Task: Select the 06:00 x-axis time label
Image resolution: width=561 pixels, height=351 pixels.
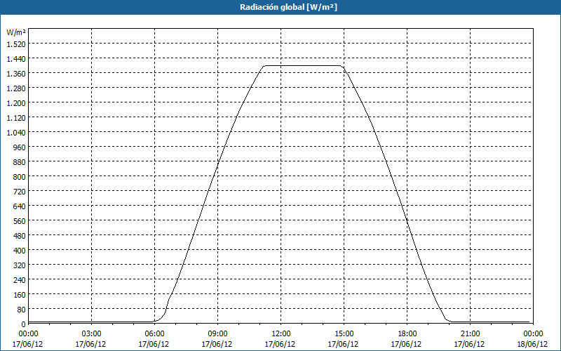Action: [154, 334]
